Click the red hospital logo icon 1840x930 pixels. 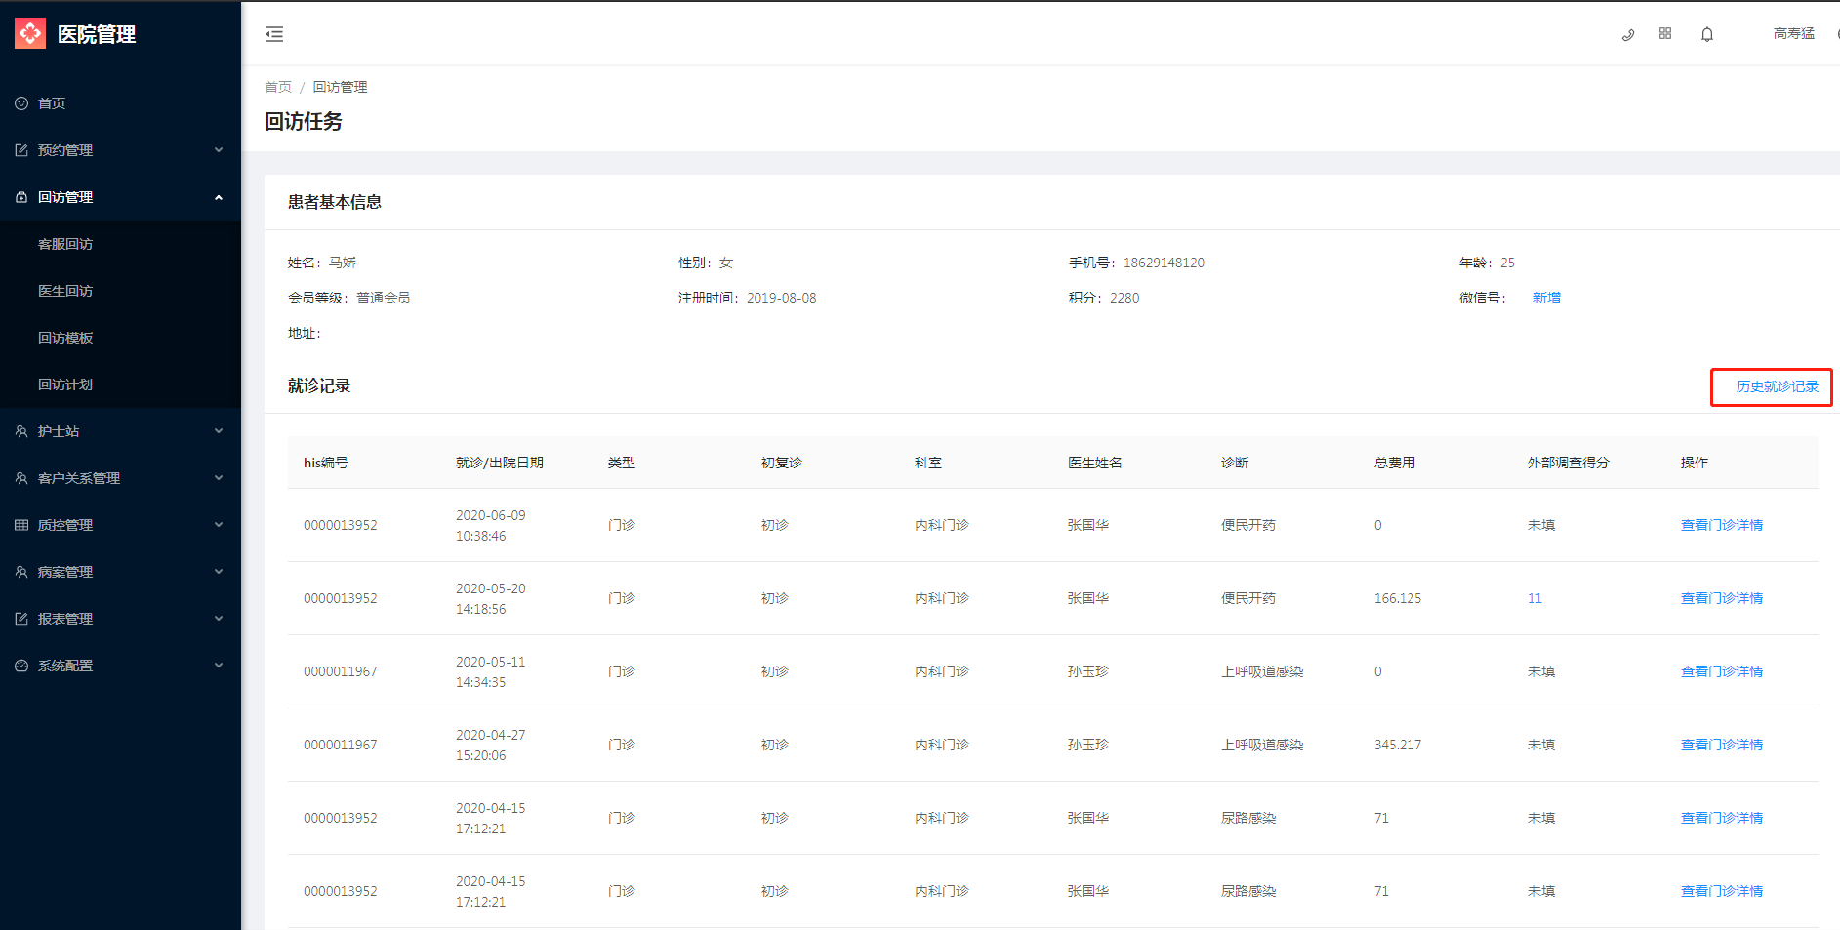click(x=30, y=33)
